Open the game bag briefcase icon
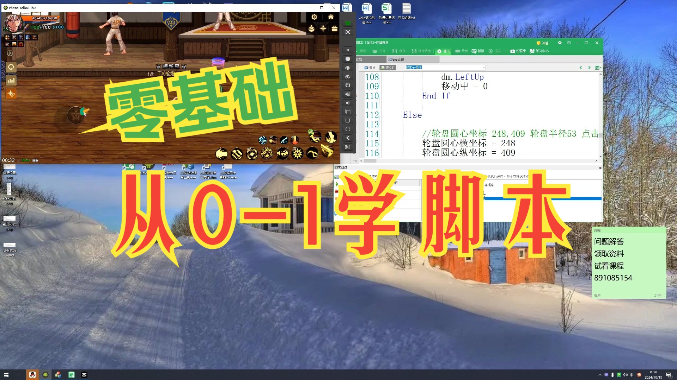 tap(334, 28)
